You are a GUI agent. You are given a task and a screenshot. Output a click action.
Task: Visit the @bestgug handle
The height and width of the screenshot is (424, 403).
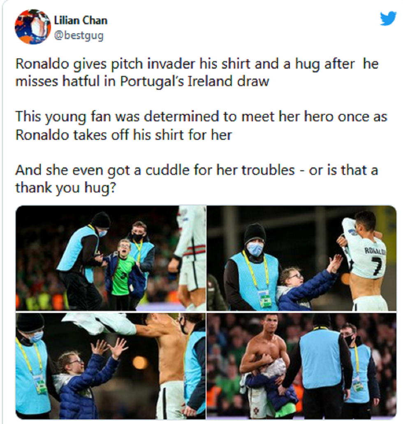(79, 35)
